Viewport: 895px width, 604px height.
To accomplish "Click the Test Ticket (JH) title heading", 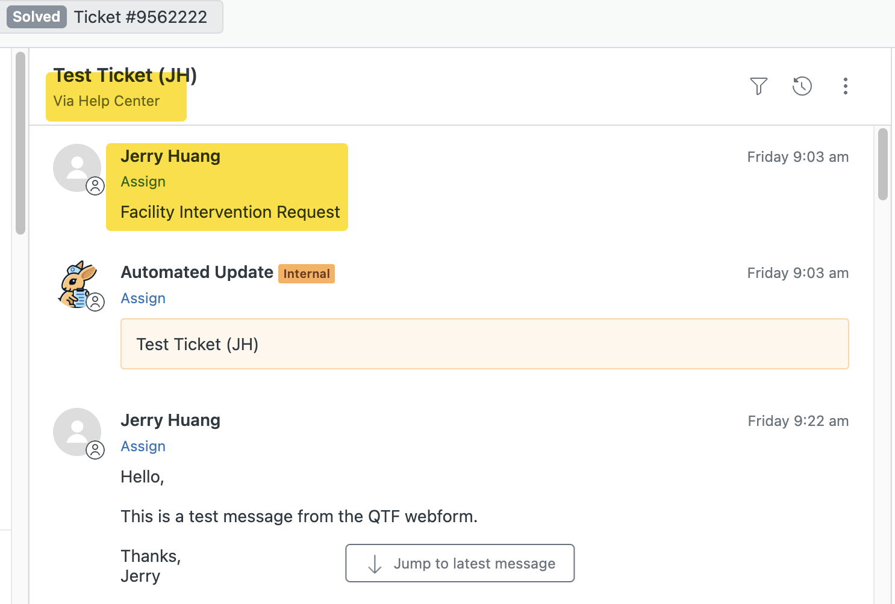I will [125, 75].
